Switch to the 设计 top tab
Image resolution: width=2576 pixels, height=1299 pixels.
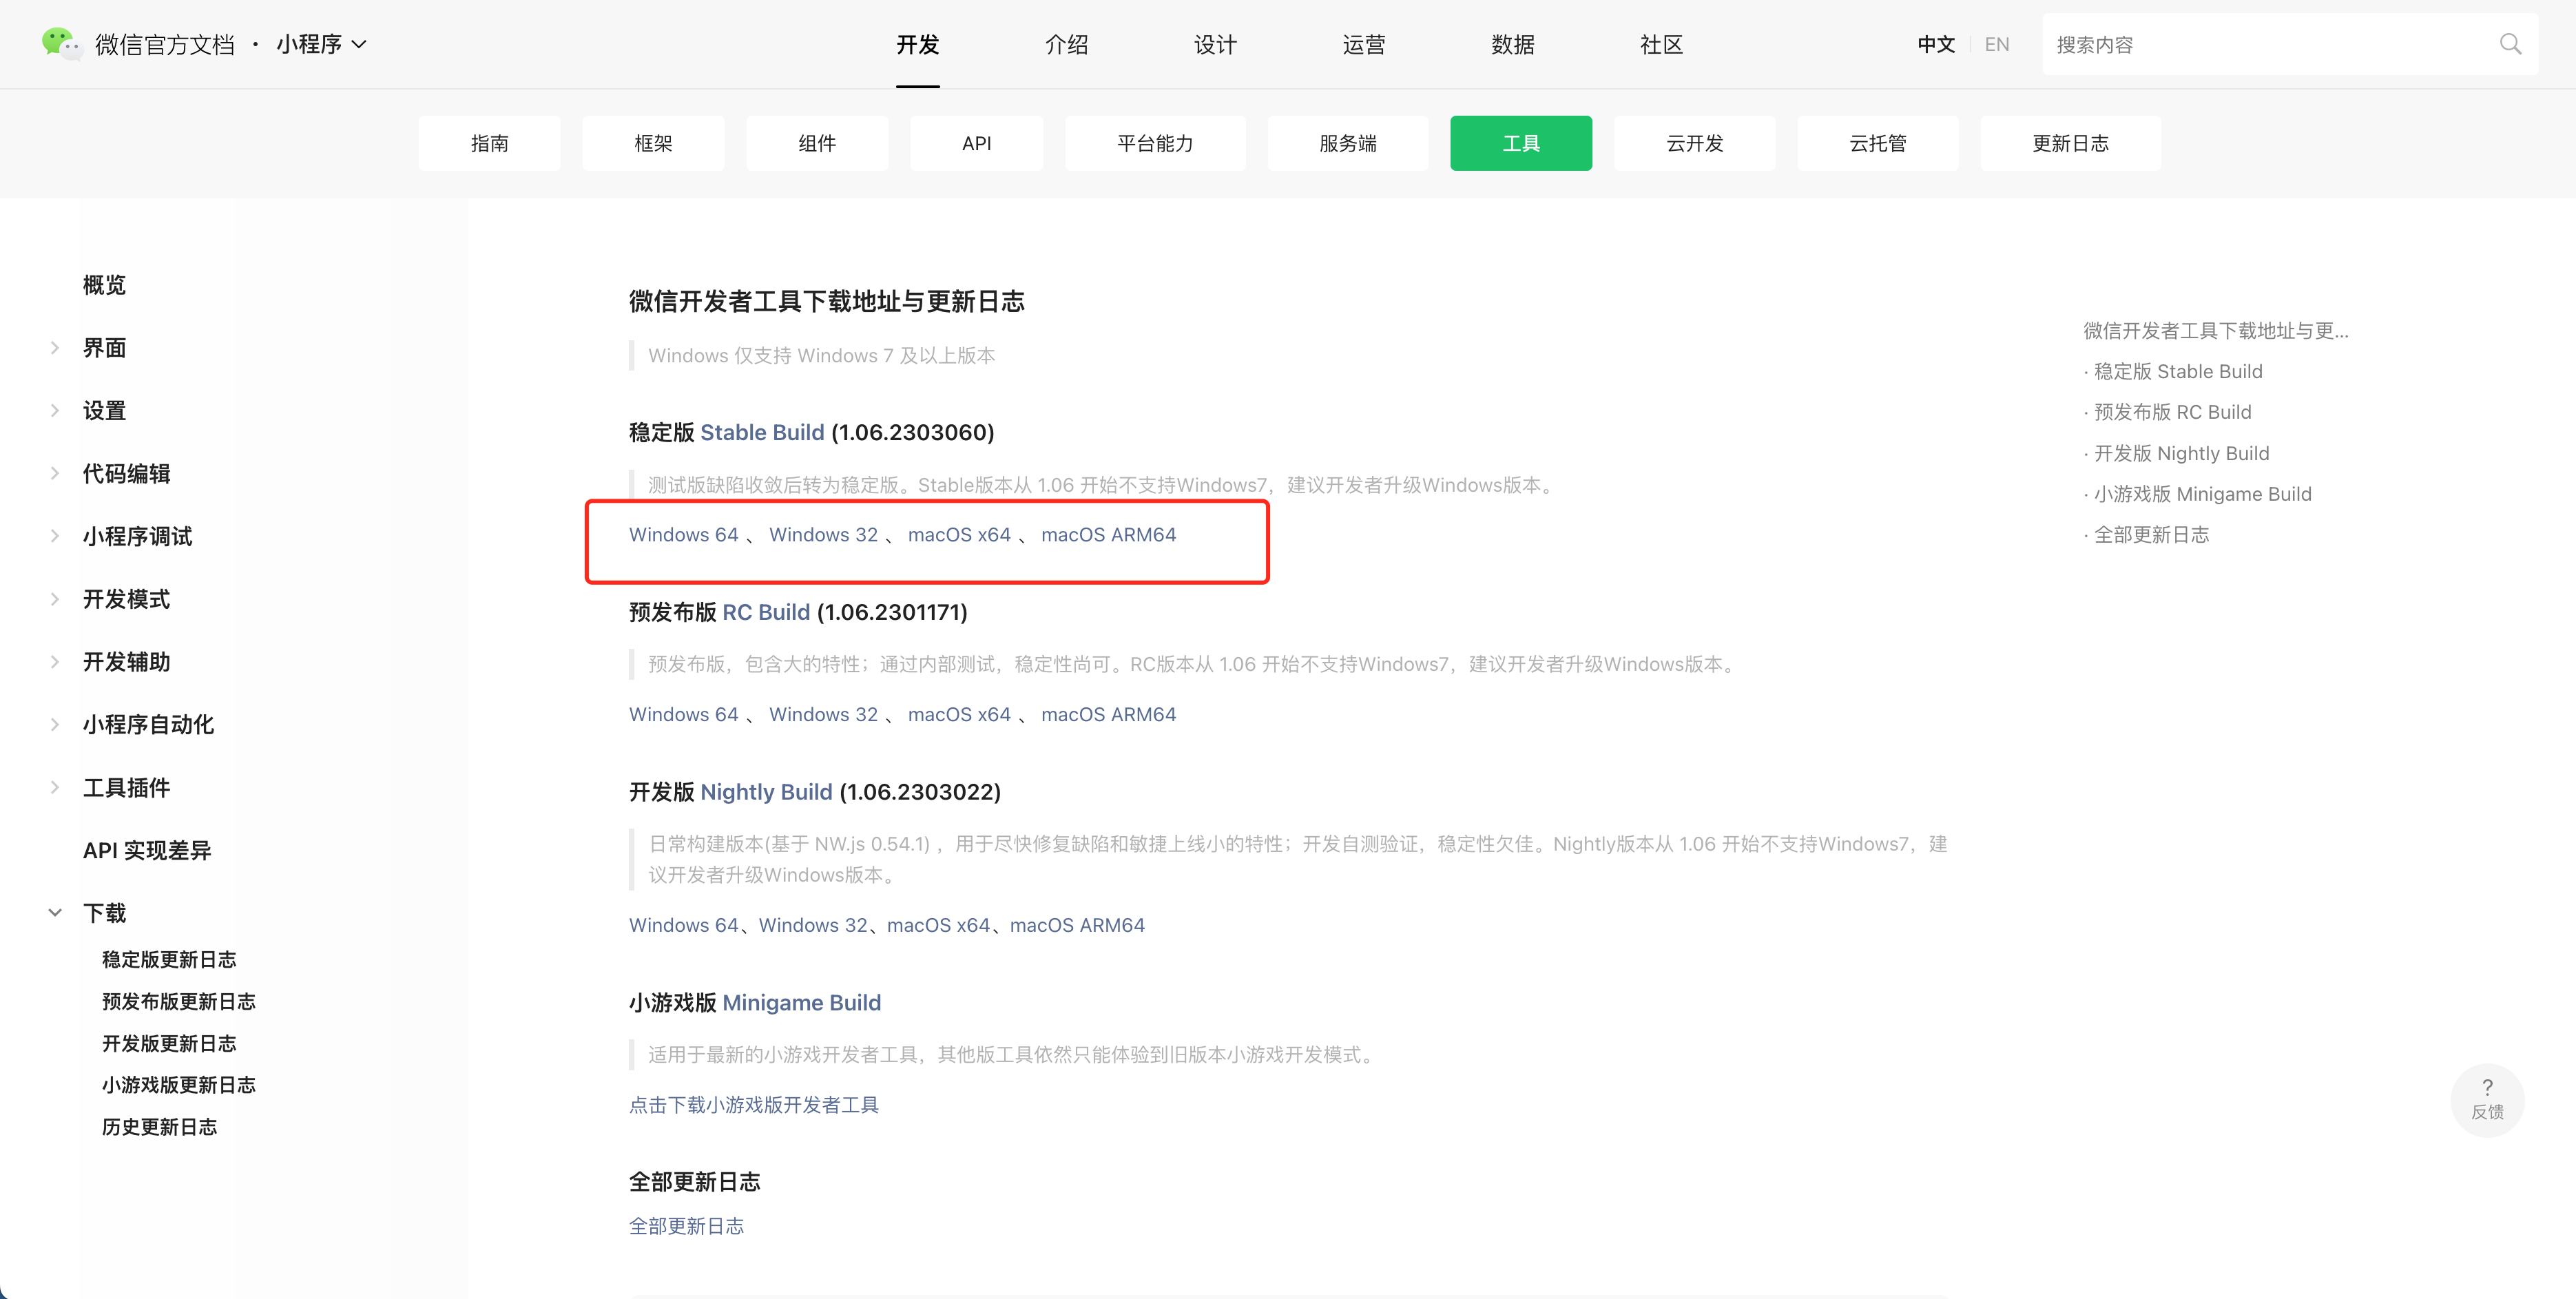tap(1215, 44)
